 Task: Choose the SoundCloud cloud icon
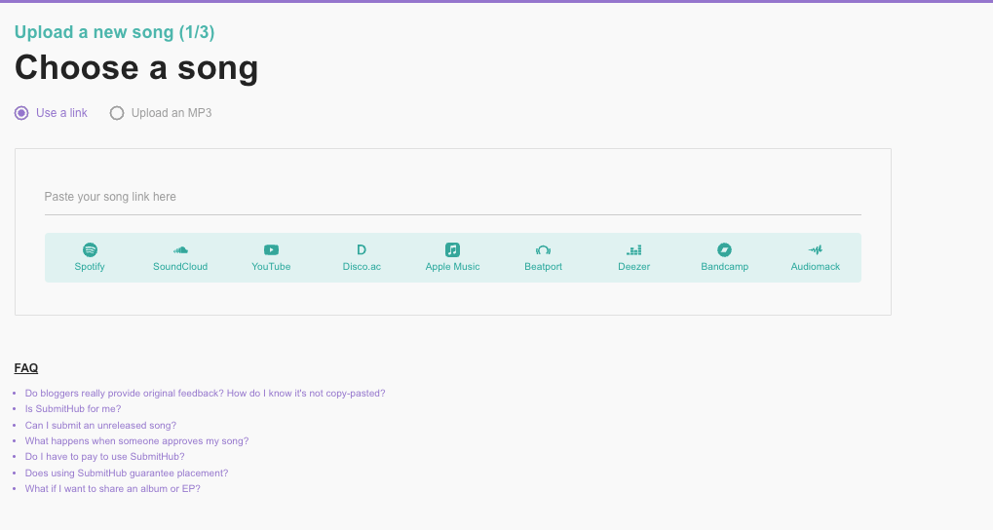[180, 249]
